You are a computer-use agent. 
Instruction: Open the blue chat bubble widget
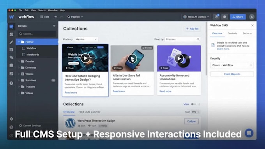pos(249,133)
